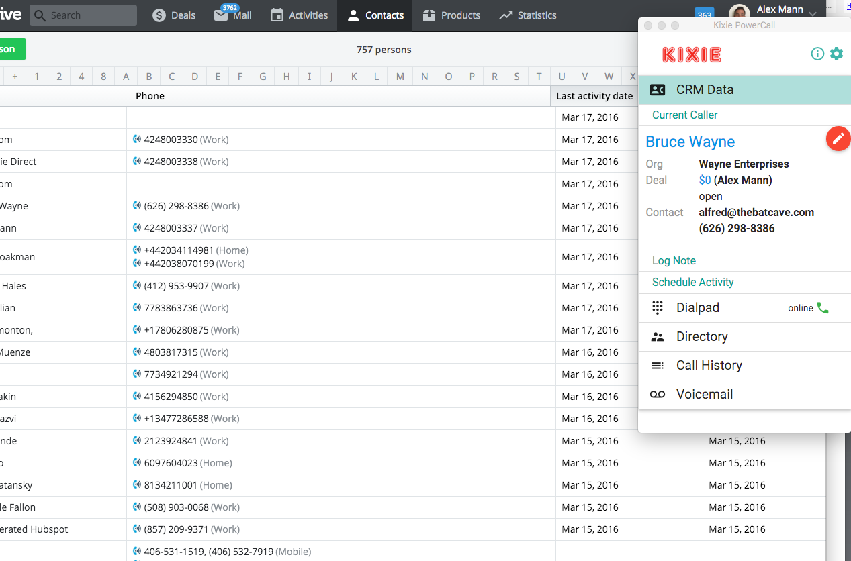Screen dimensions: 851x561
Task: Filter persons by letter M
Action: pyautogui.click(x=400, y=76)
